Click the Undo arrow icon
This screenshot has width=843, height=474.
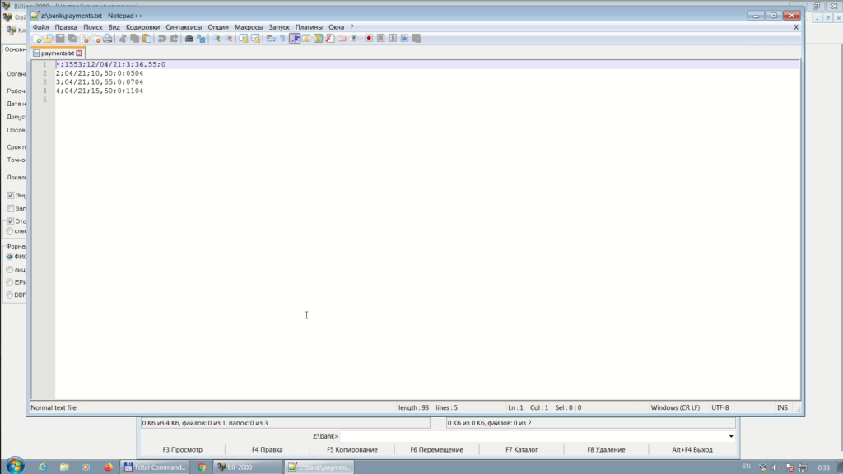point(162,39)
